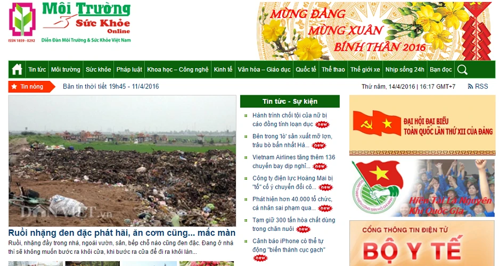This screenshot has height=266, width=499.
Task: Open the Hiền Tài Là Nguyên Khí banner
Action: [422, 188]
